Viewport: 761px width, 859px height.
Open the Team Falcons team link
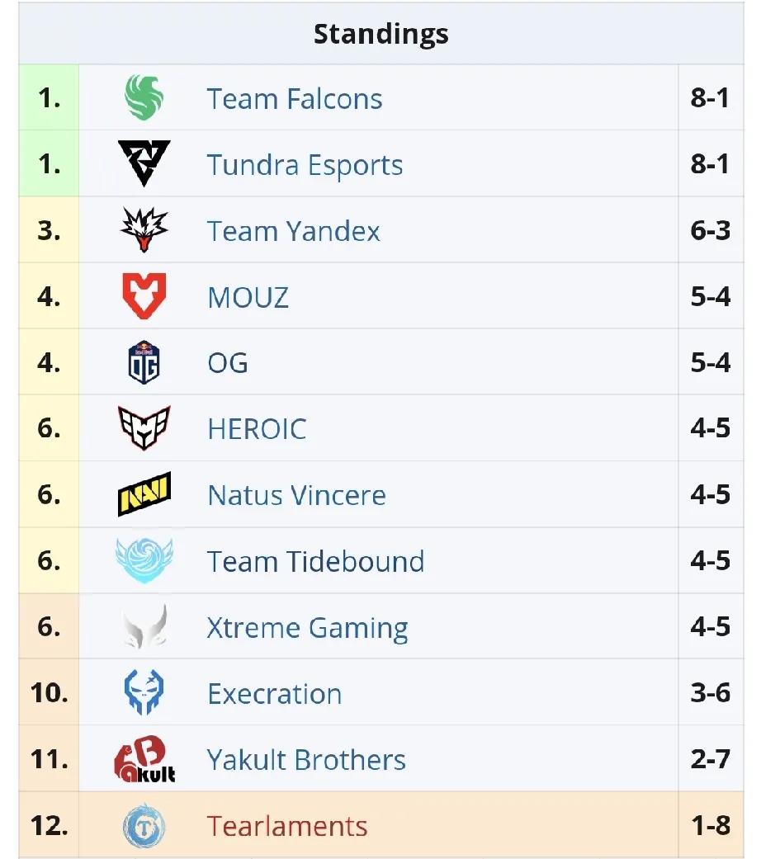tap(295, 99)
